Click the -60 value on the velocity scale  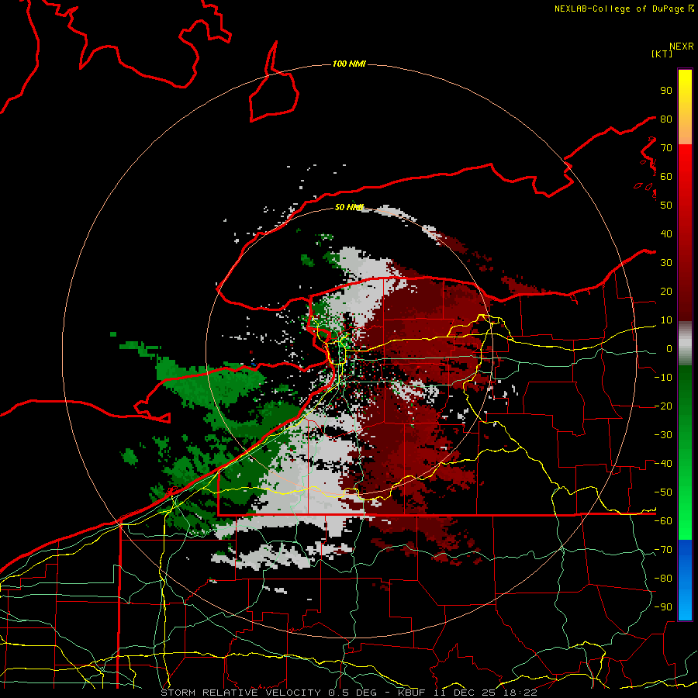click(663, 521)
